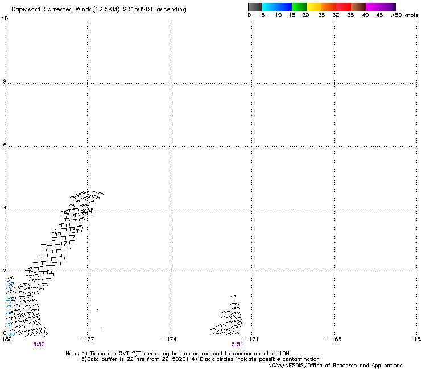Click the red 30-35 knots color segment

pyautogui.click(x=344, y=7)
